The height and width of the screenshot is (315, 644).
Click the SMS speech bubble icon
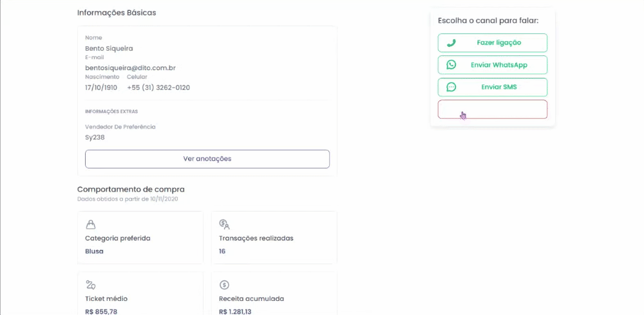[451, 87]
